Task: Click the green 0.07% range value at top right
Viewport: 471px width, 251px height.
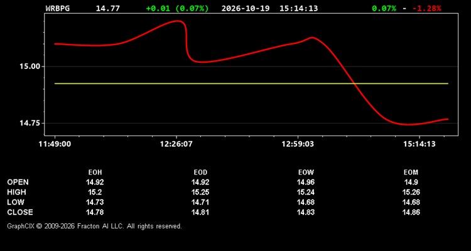Action: coord(384,8)
